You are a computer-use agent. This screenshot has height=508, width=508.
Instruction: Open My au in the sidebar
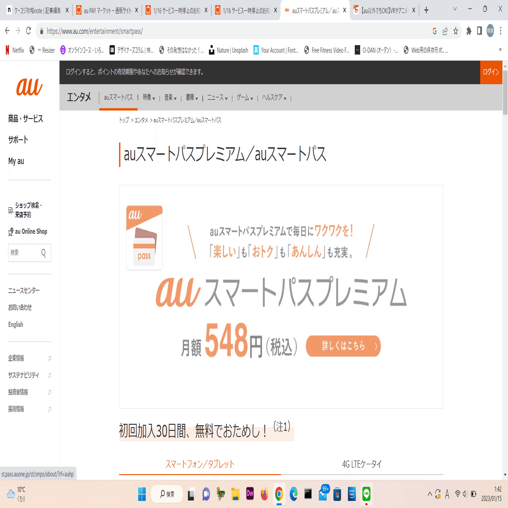[x=16, y=161]
